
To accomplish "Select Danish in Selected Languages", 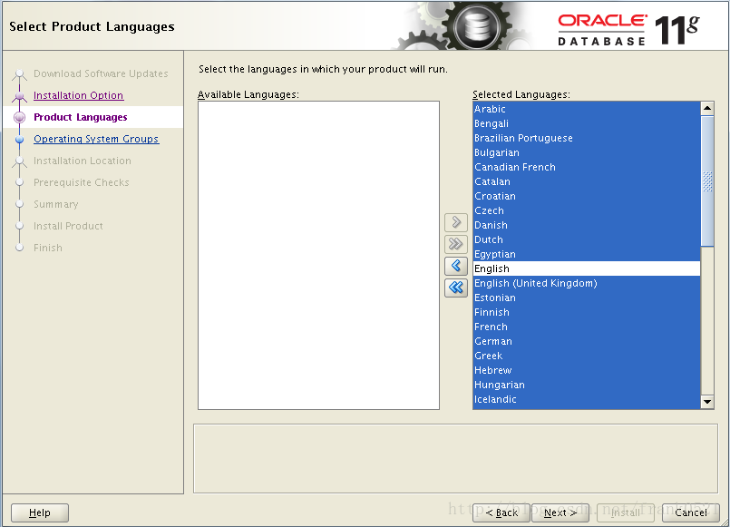I will (x=587, y=225).
